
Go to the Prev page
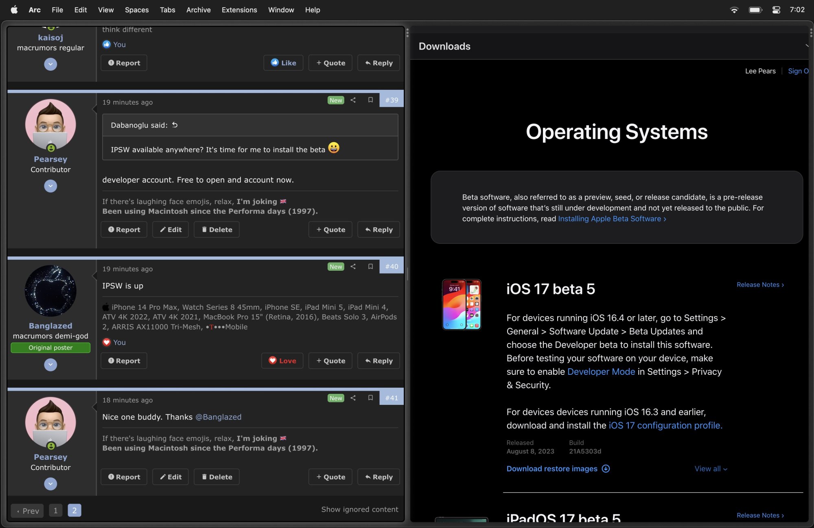pyautogui.click(x=27, y=511)
